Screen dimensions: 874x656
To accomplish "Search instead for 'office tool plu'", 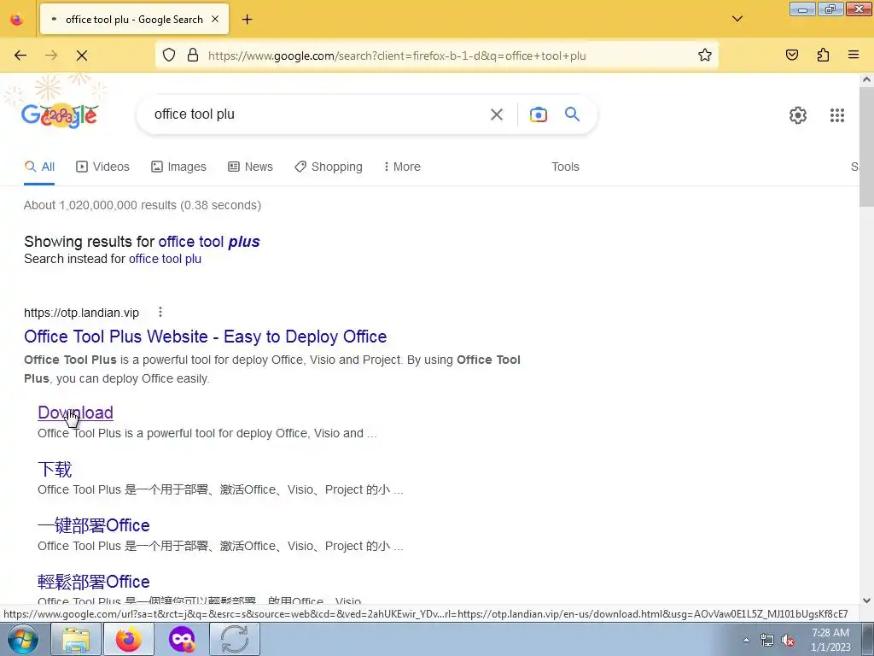I will tap(165, 259).
